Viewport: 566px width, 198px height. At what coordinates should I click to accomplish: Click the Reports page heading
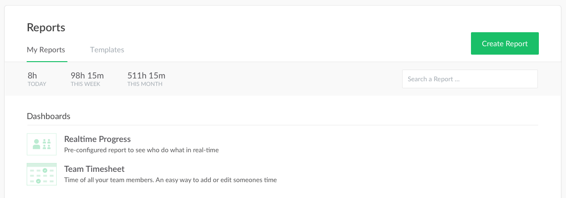point(46,28)
